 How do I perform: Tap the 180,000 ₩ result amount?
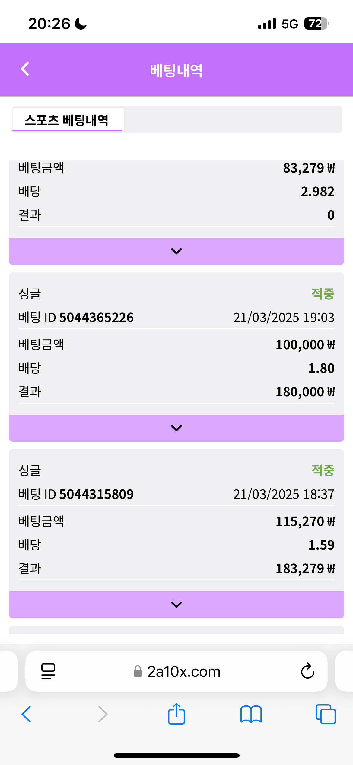click(305, 392)
